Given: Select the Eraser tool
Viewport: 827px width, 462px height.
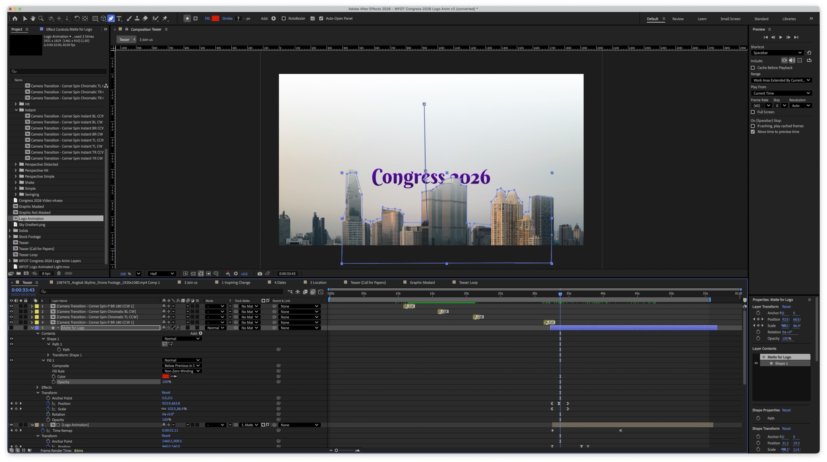Looking at the screenshot, I should point(145,18).
